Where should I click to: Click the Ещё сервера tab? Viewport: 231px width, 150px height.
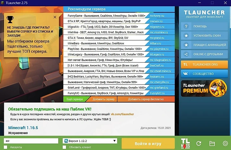[x=75, y=99]
